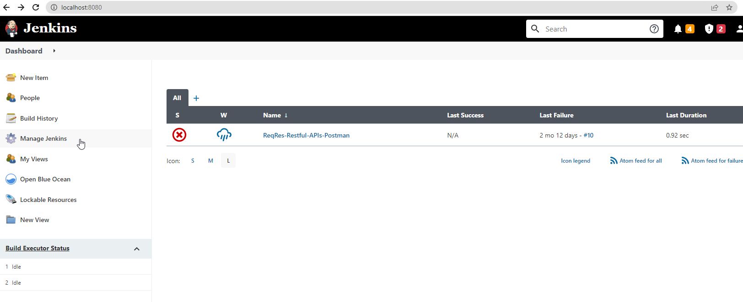The height and width of the screenshot is (302, 743).
Task: Select the N/A last success cell
Action: click(452, 135)
